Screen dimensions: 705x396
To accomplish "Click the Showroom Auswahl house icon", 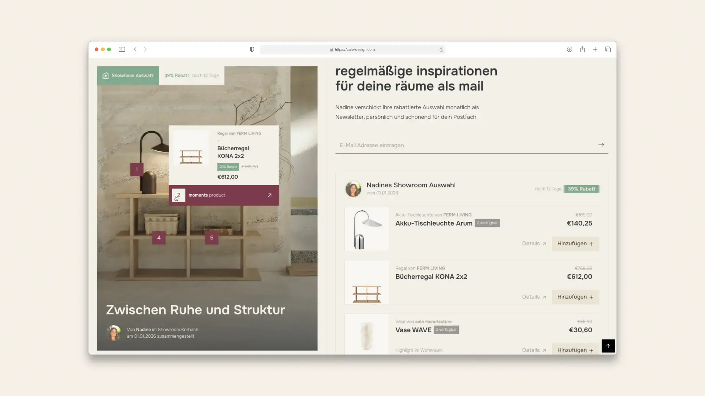I will click(x=105, y=76).
